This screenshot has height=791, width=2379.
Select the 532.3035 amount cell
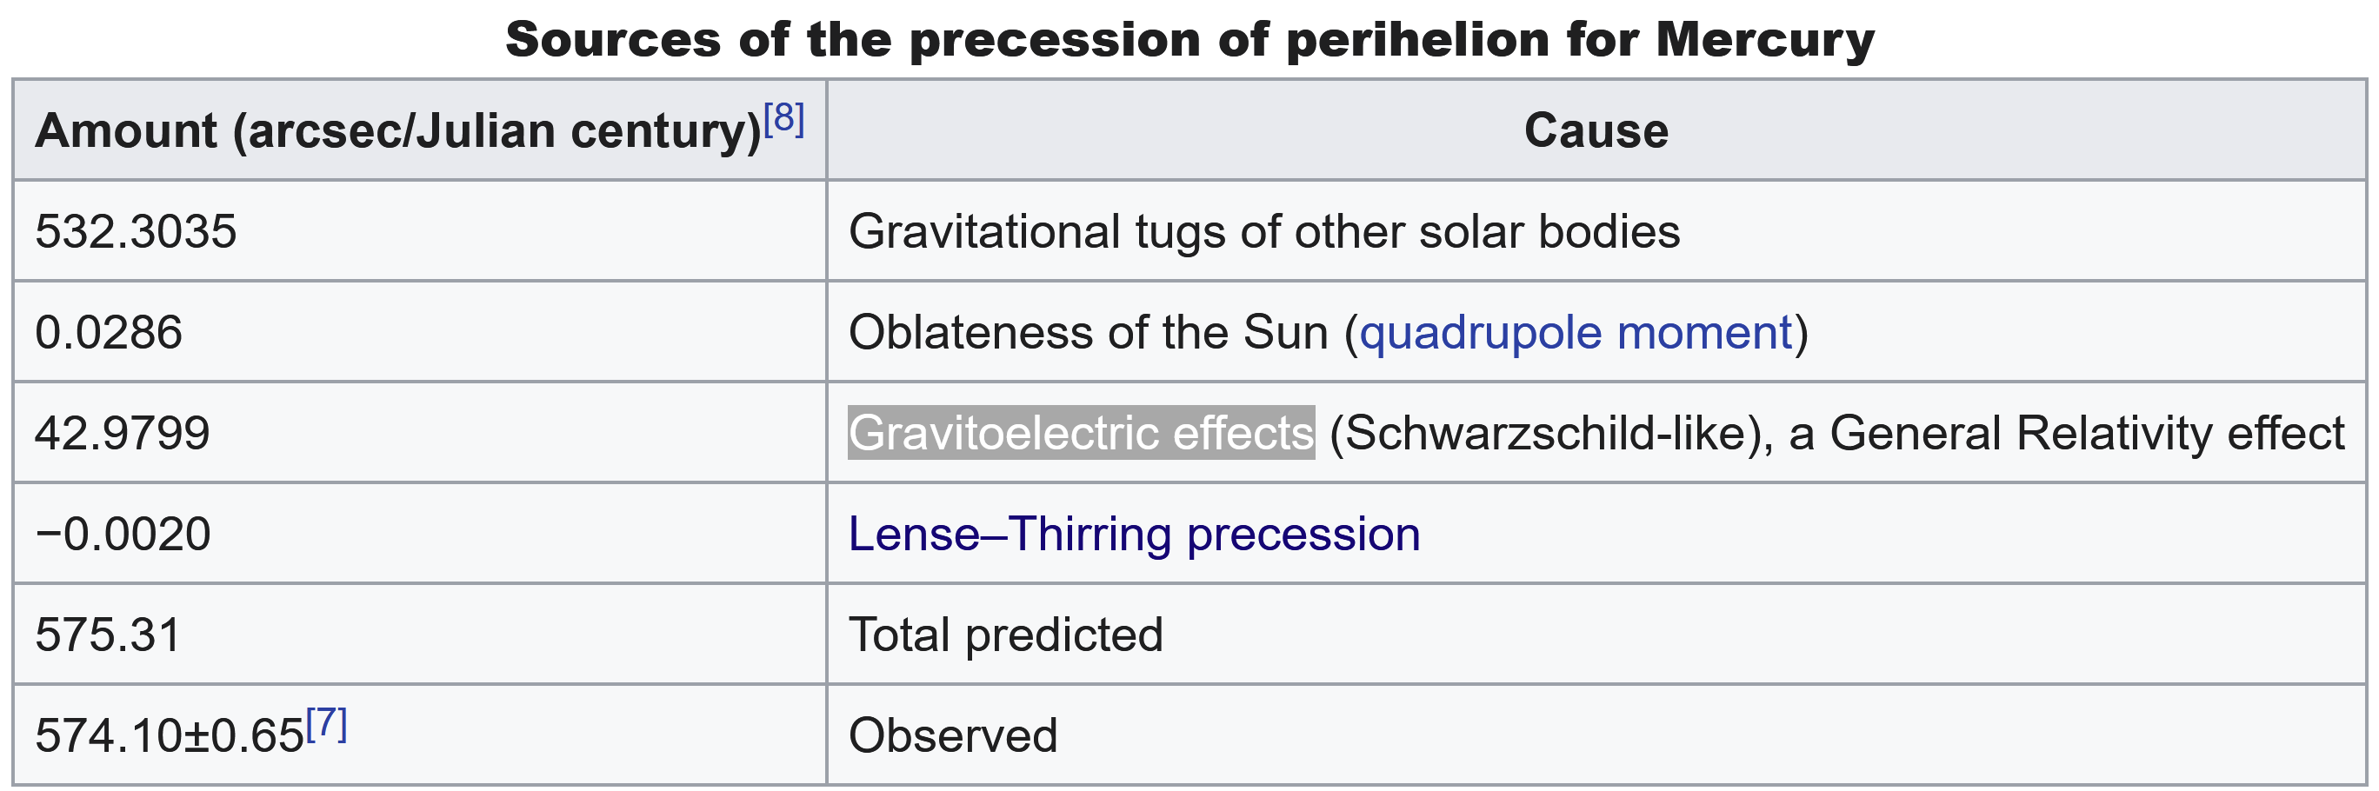[x=137, y=232]
